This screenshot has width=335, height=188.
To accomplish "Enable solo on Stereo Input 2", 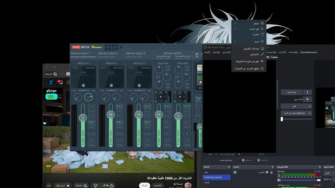I will (119, 140).
